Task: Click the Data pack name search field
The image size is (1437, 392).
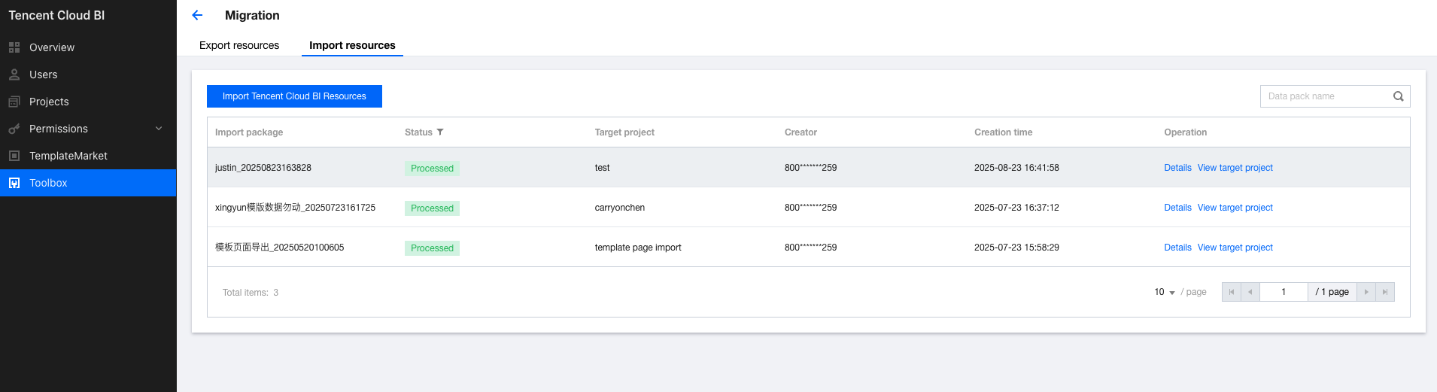Action: (1326, 96)
